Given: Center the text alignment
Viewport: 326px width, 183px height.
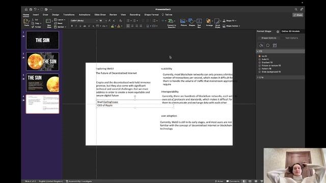Looking at the screenshot, I should (132, 26).
